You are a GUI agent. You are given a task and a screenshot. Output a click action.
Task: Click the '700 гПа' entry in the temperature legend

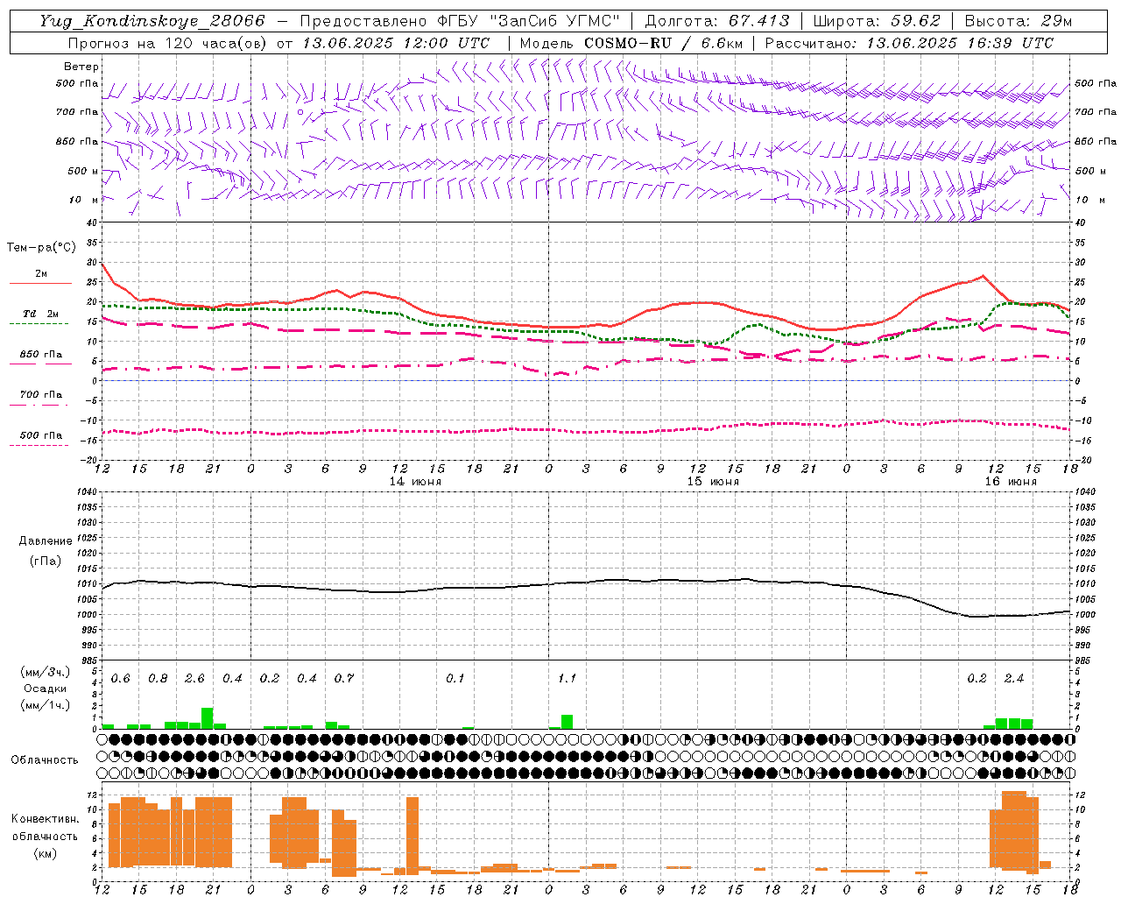click(41, 394)
